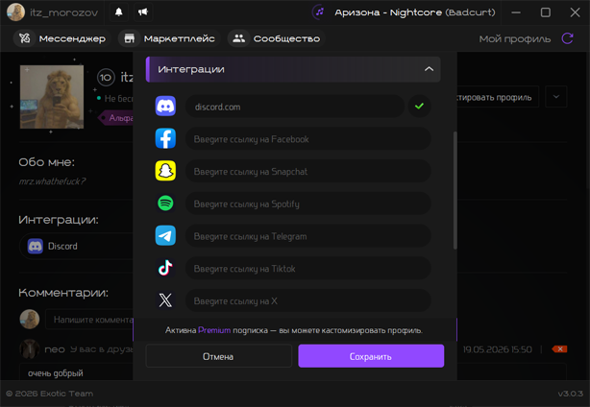This screenshot has height=407, width=590.
Task: Click the level 10 badge
Action: (x=106, y=78)
